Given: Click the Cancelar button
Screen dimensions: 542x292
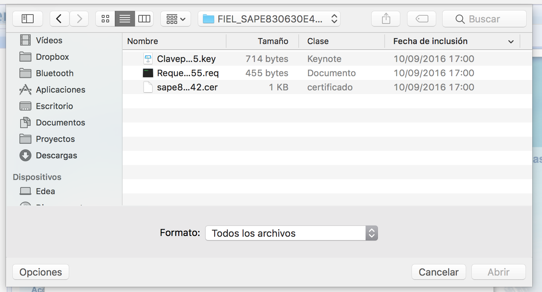Looking at the screenshot, I should point(438,272).
